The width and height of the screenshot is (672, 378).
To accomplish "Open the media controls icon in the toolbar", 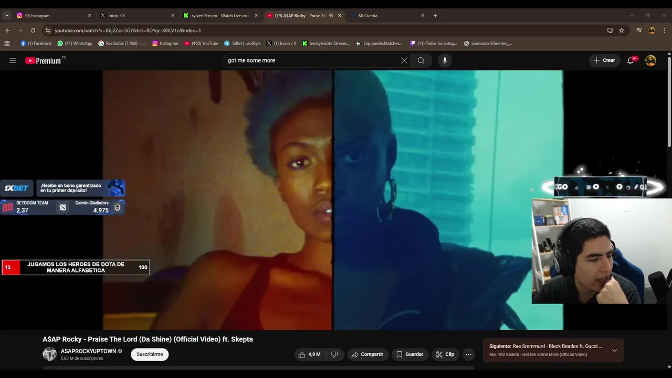I will pos(639,30).
